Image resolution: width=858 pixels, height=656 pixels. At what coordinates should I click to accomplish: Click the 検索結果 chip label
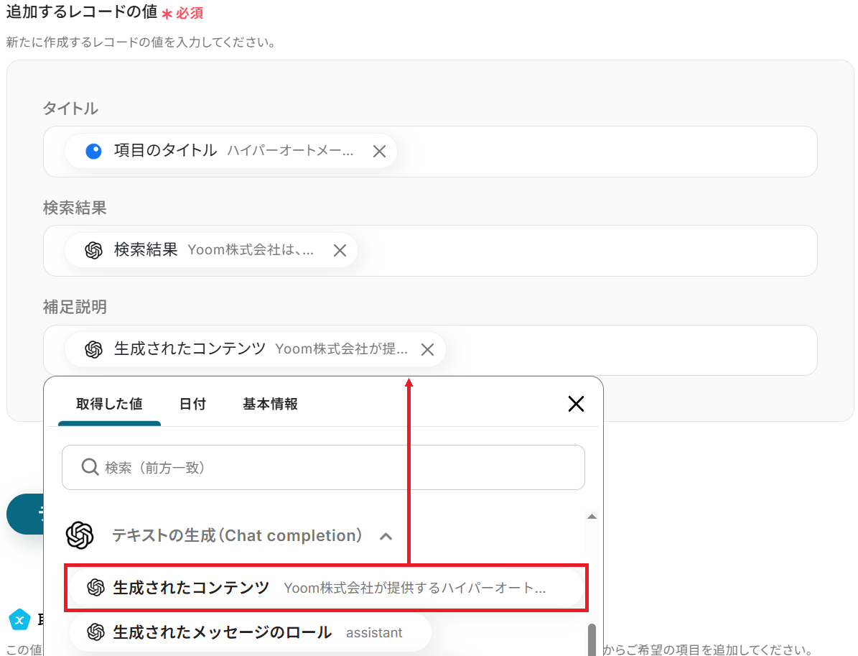[146, 250]
